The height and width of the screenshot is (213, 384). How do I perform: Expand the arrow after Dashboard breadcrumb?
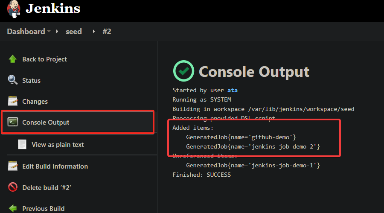(57, 32)
